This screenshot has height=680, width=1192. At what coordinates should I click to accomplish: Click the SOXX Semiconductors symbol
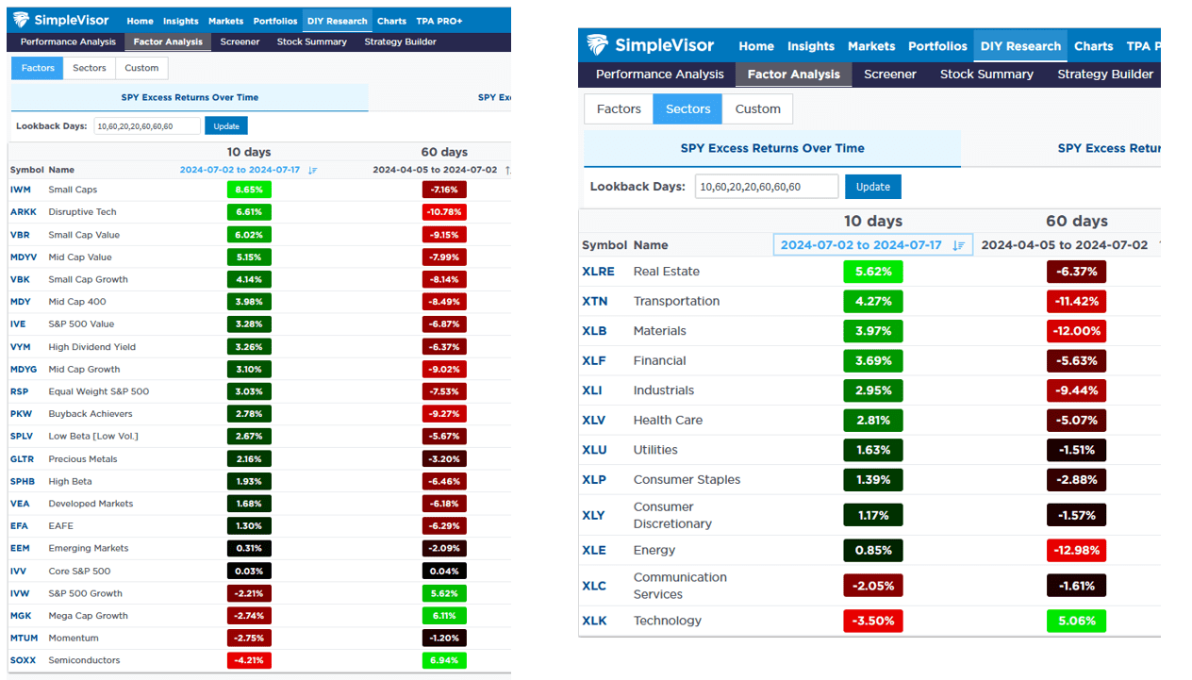tap(23, 660)
